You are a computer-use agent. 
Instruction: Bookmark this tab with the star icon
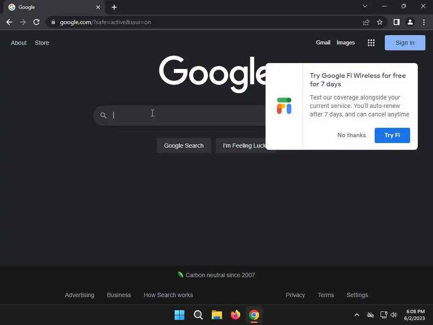point(380,22)
